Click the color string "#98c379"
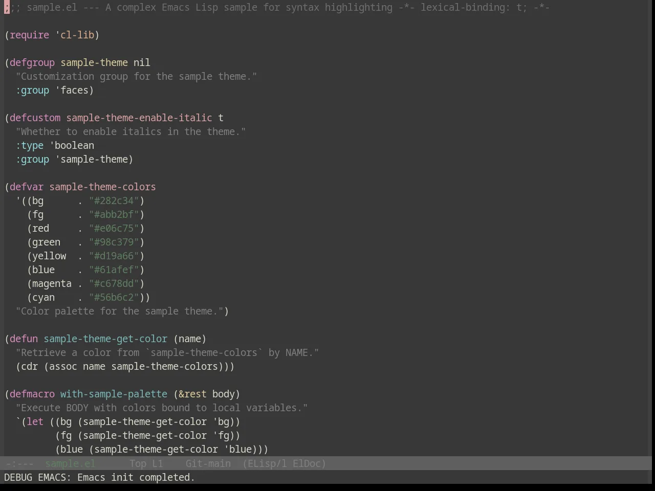Screen dimensions: 655x491 point(114,242)
